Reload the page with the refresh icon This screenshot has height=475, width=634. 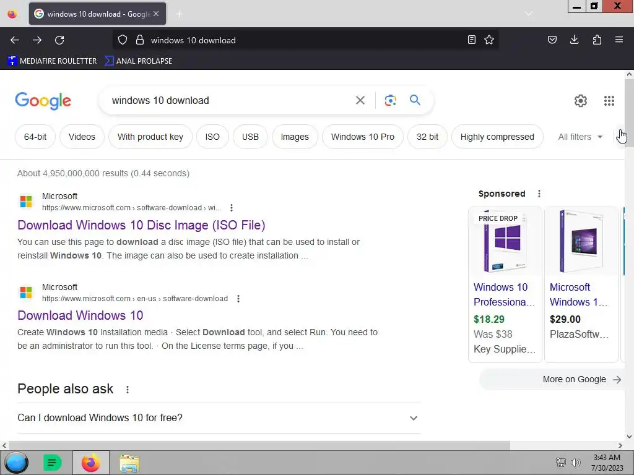(x=59, y=40)
